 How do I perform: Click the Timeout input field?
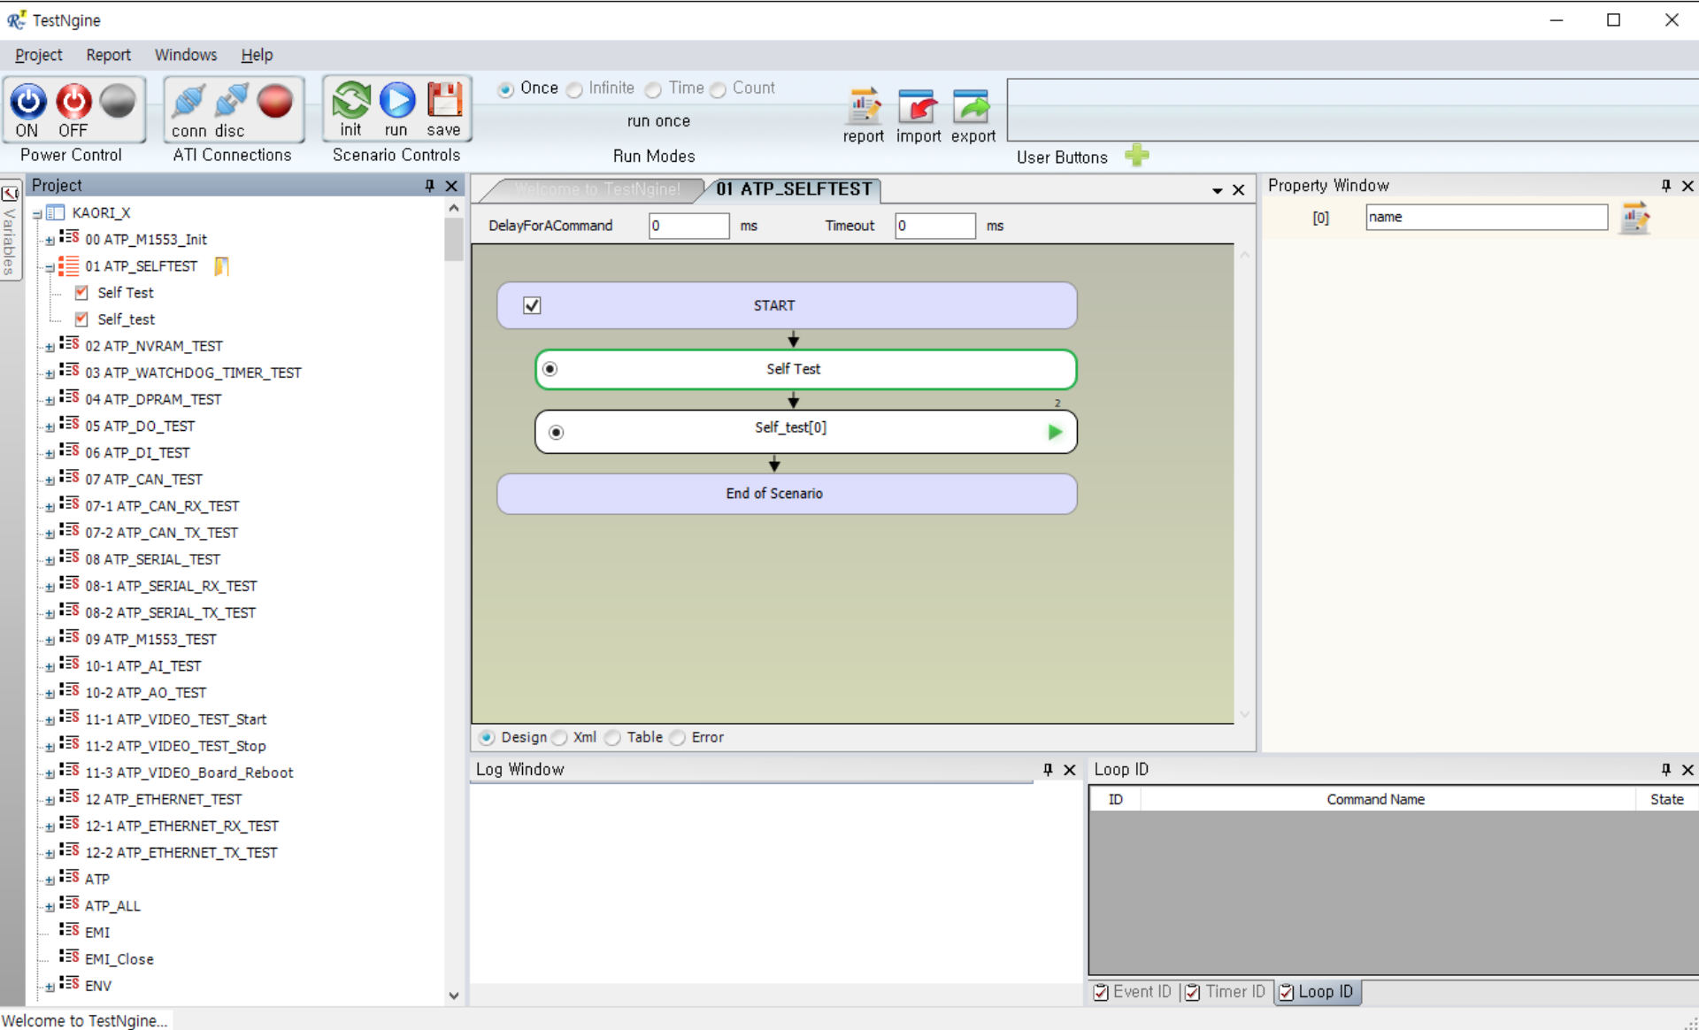(934, 226)
